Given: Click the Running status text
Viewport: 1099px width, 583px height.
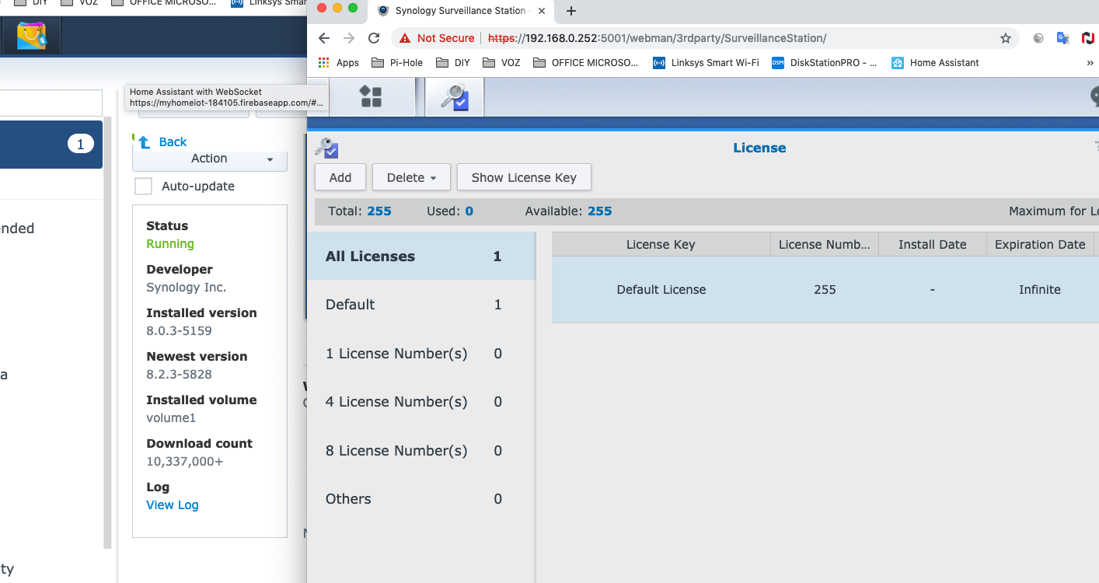Looking at the screenshot, I should [170, 244].
